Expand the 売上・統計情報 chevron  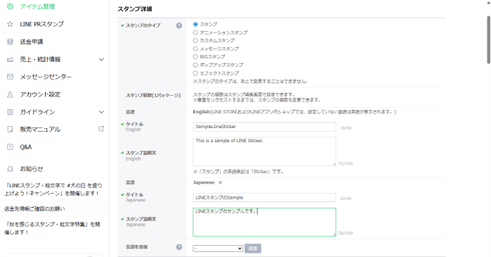(x=101, y=59)
